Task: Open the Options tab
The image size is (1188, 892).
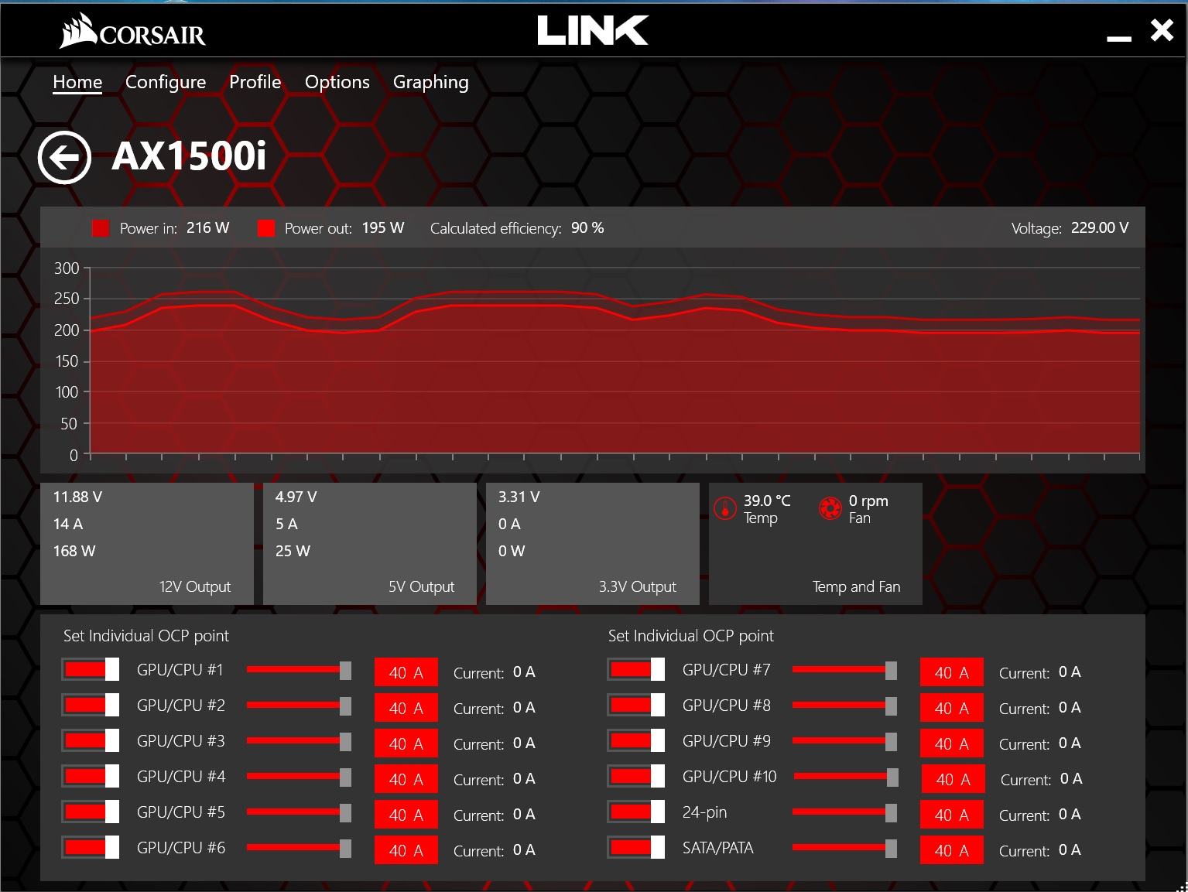Action: click(337, 82)
